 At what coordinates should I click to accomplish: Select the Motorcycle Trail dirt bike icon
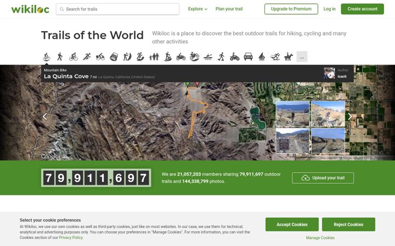pyautogui.click(x=194, y=57)
